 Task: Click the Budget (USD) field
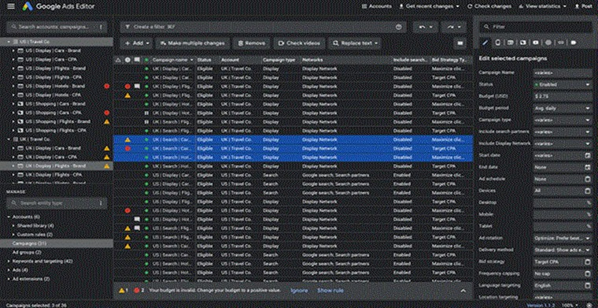pos(563,96)
